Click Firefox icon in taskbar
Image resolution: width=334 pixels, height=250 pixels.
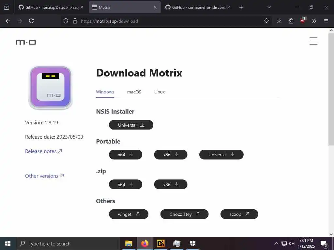(x=144, y=243)
